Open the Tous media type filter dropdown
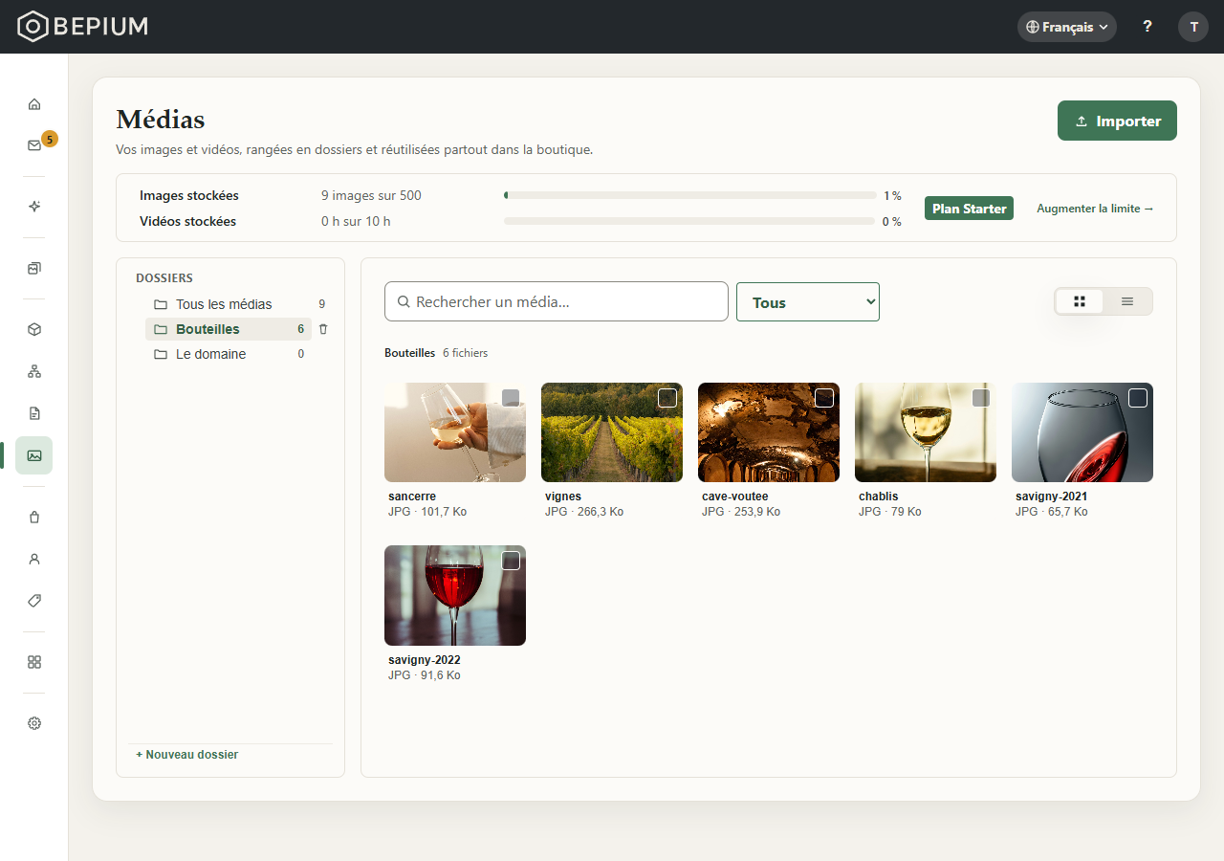The height and width of the screenshot is (861, 1224). (x=808, y=302)
